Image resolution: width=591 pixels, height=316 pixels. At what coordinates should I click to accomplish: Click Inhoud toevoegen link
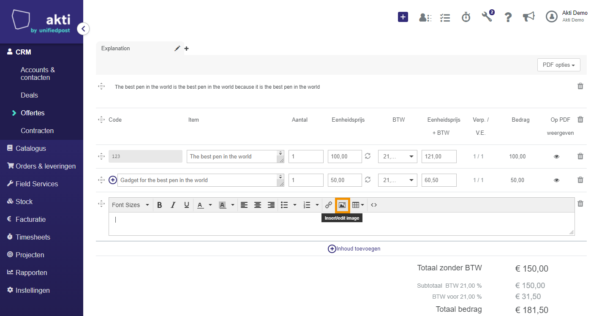click(x=354, y=249)
